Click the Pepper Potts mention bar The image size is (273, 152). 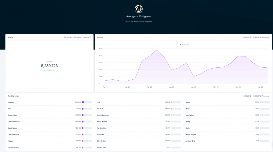(176, 147)
